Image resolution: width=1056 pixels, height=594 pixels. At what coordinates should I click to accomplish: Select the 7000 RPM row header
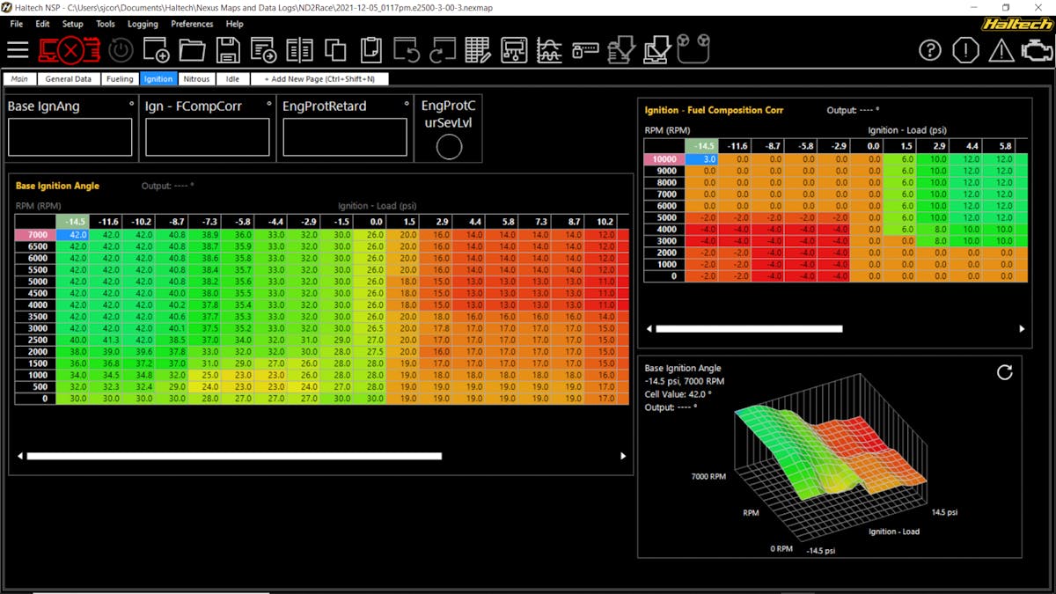(x=35, y=235)
